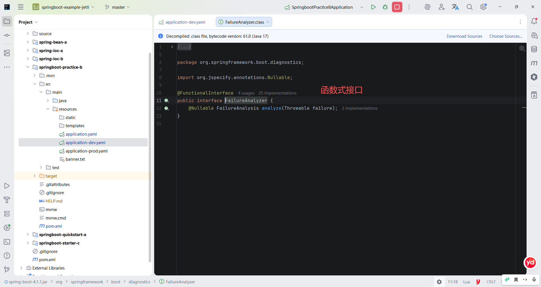Screen dimensions: 541x287
Task: Click the 4 usages inlay hint
Action: [x=246, y=93]
